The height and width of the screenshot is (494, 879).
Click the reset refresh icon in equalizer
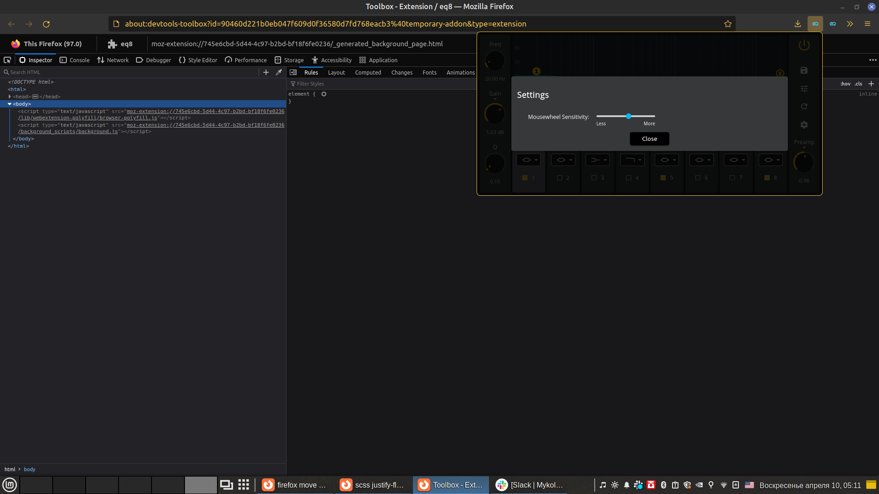click(x=804, y=107)
